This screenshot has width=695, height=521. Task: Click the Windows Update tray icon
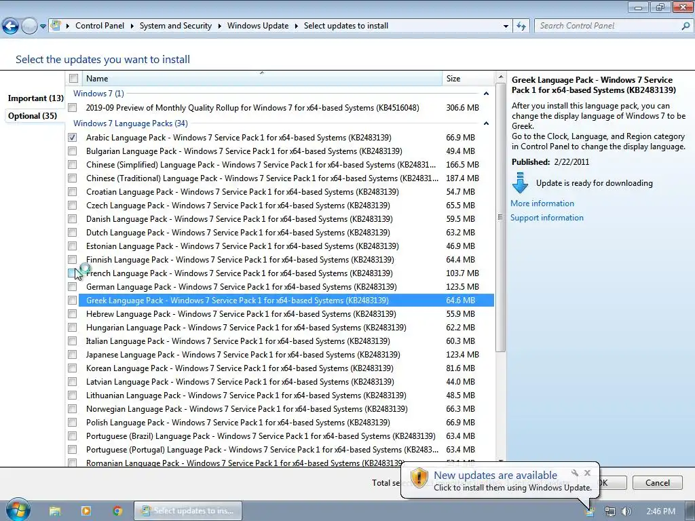(x=590, y=512)
